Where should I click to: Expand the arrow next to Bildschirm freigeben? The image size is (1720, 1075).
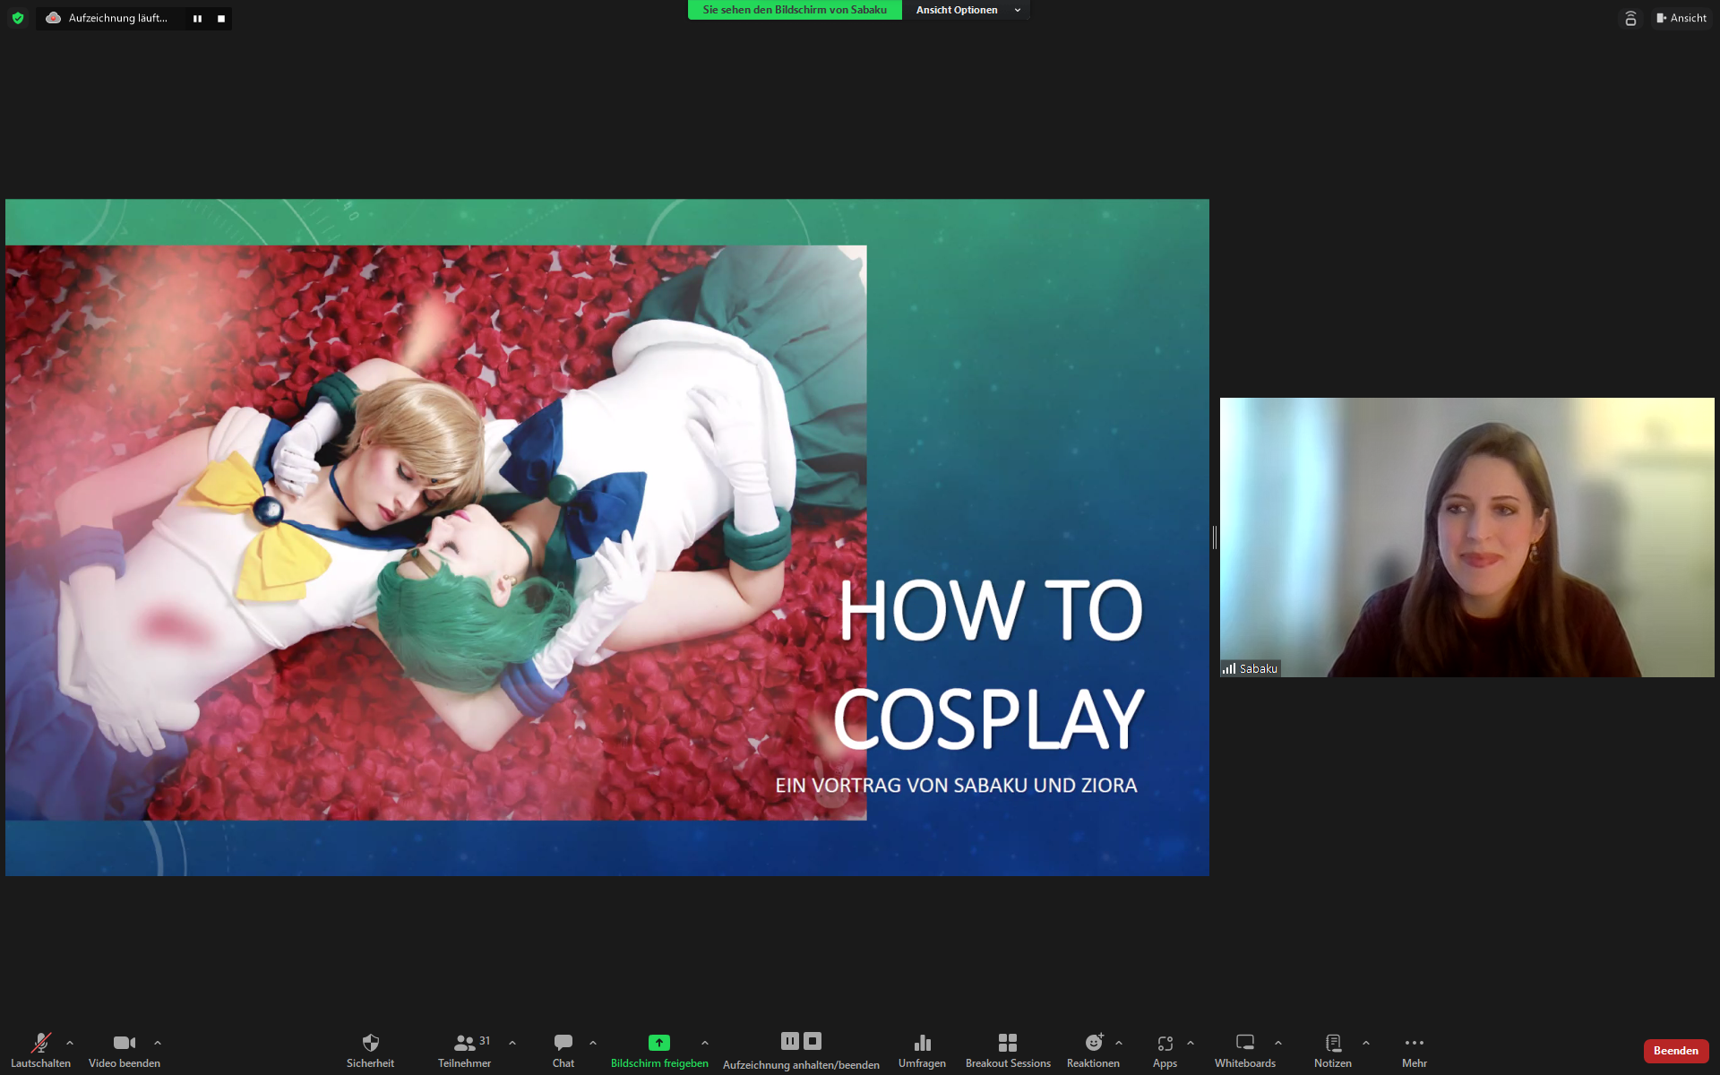pyautogui.click(x=705, y=1043)
